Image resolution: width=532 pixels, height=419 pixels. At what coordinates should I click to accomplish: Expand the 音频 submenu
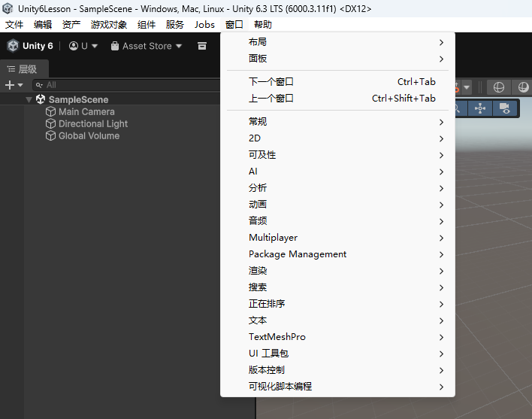point(337,221)
